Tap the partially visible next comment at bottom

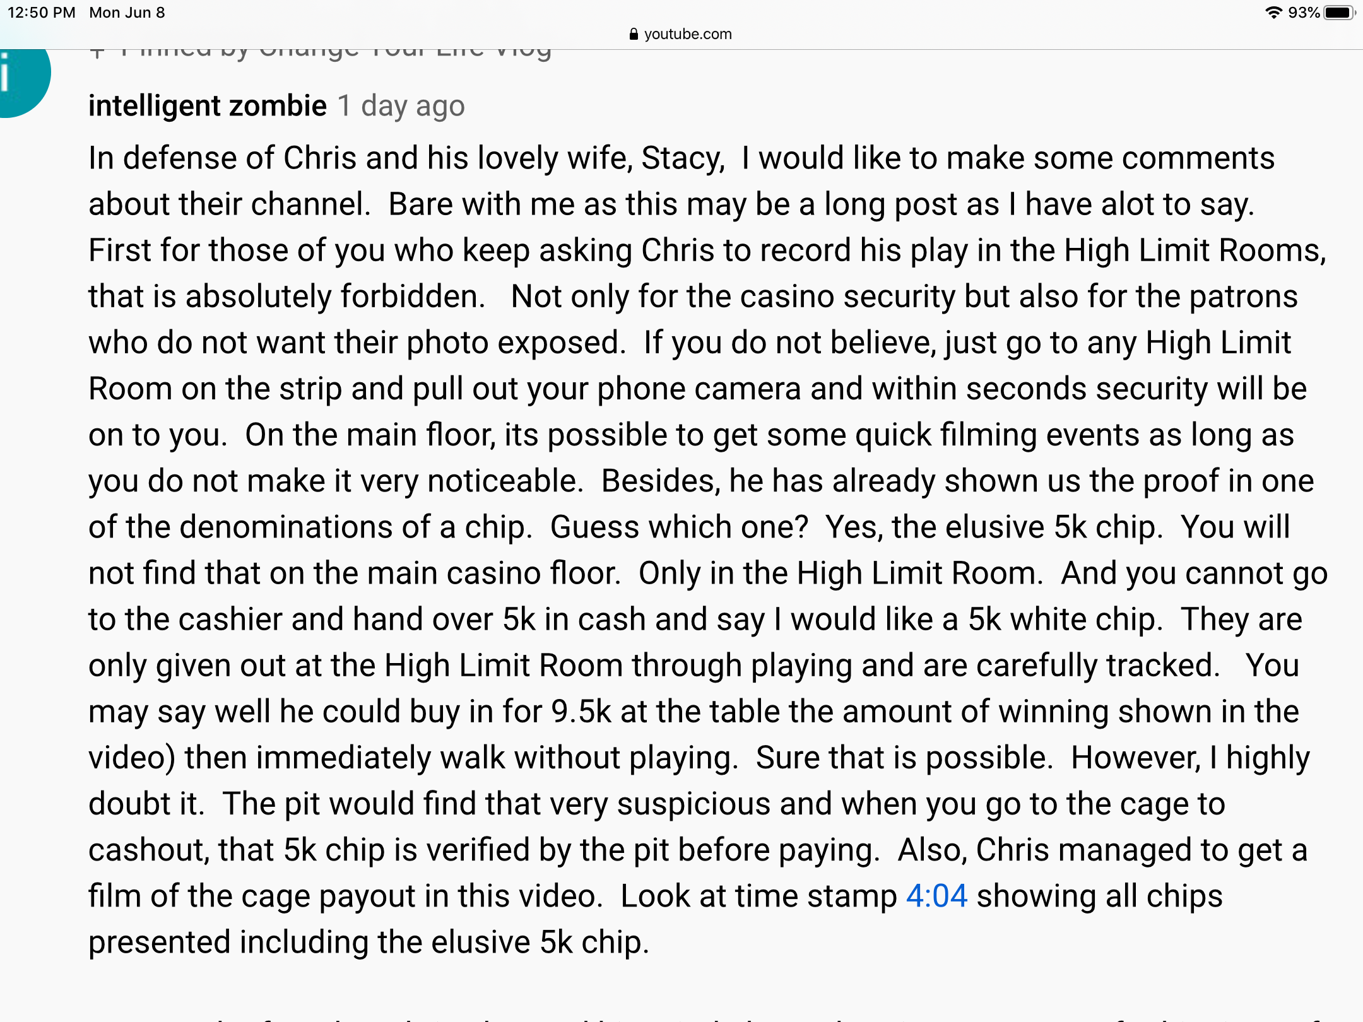[707, 1017]
